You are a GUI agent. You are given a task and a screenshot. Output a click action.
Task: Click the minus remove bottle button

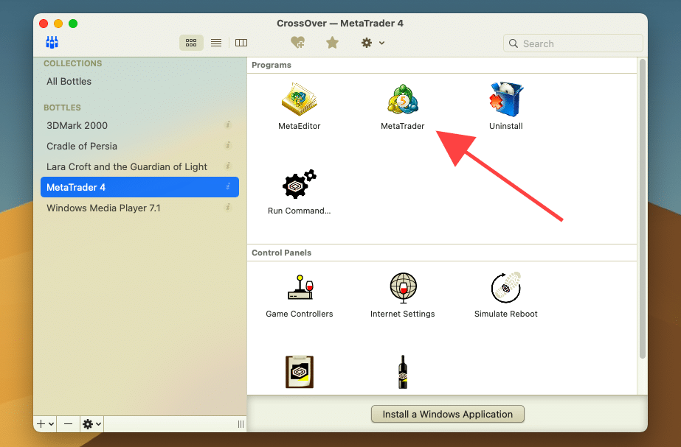pos(68,423)
